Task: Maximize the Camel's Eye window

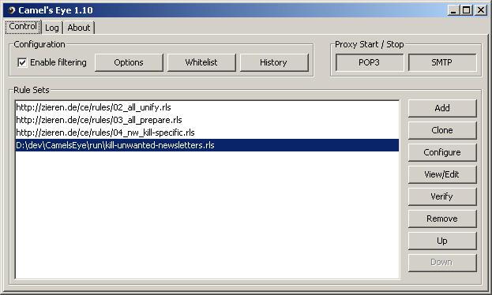Action: point(466,10)
